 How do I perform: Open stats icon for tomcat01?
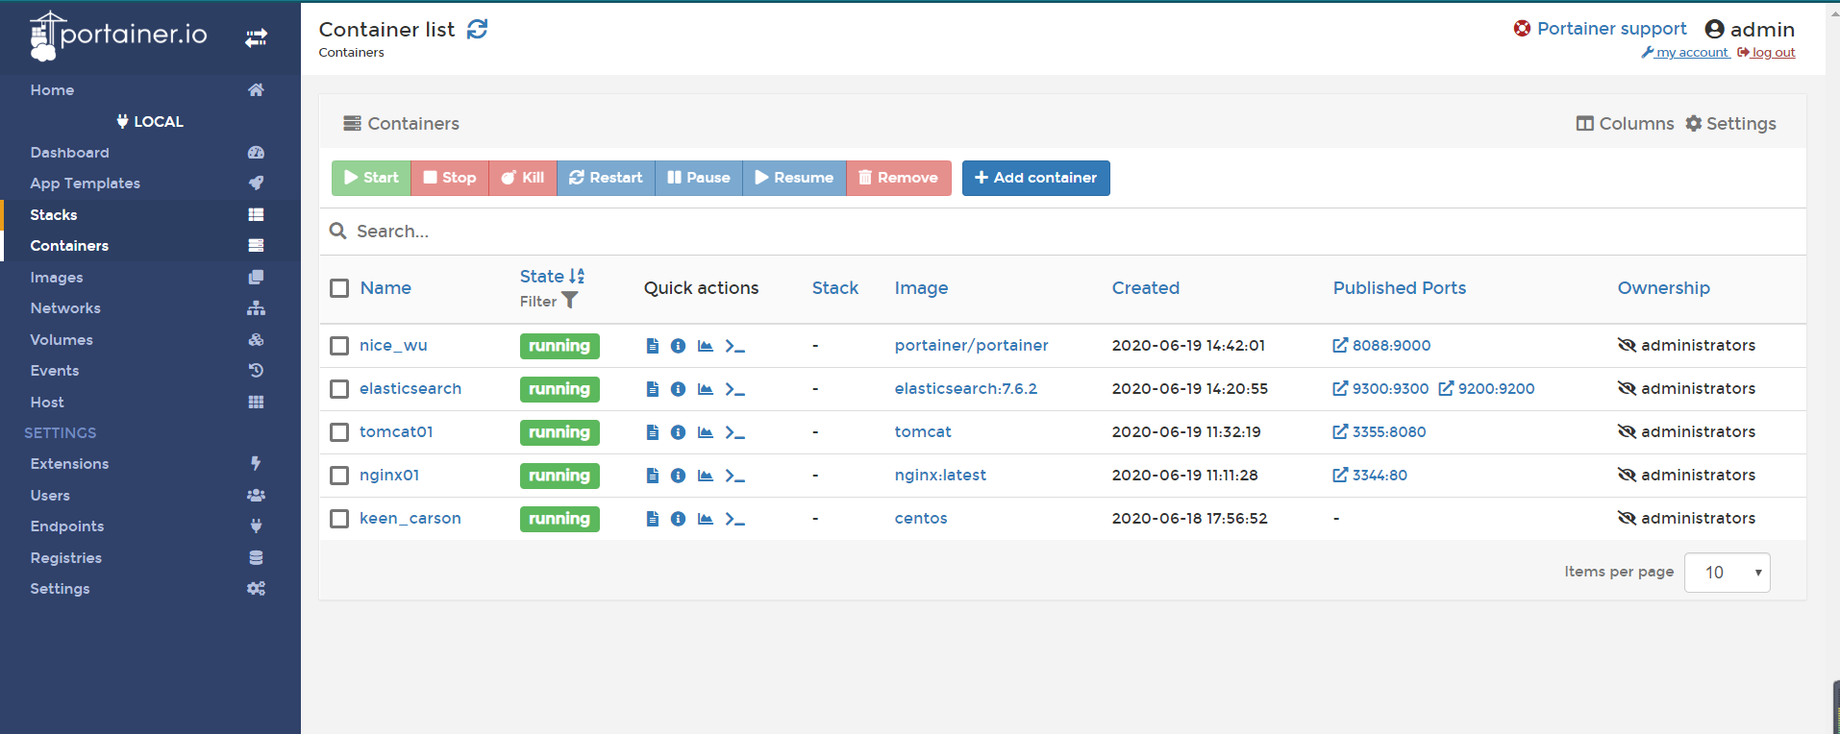pos(706,432)
